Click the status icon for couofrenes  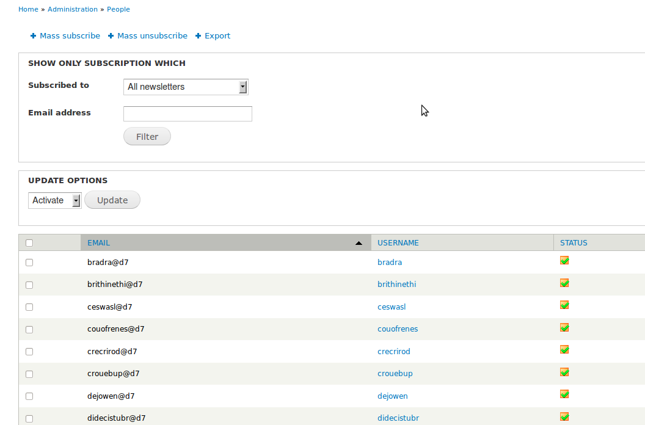click(x=564, y=327)
